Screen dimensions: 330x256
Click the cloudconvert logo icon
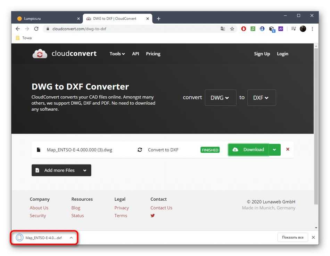[40, 54]
